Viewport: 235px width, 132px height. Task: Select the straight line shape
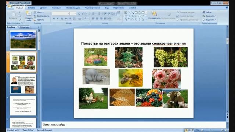pyautogui.click(x=129, y=12)
